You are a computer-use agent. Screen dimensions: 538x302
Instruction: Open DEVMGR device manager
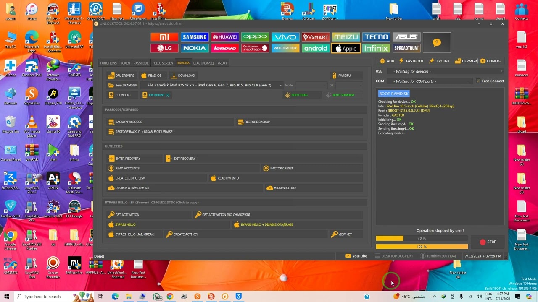[x=466, y=61]
